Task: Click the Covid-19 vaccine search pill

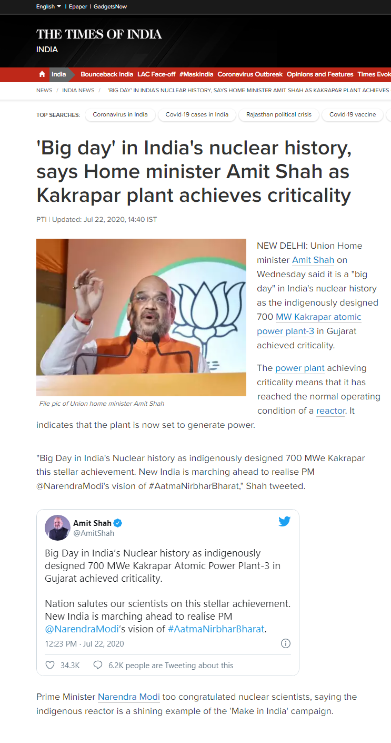Action: pyautogui.click(x=353, y=114)
